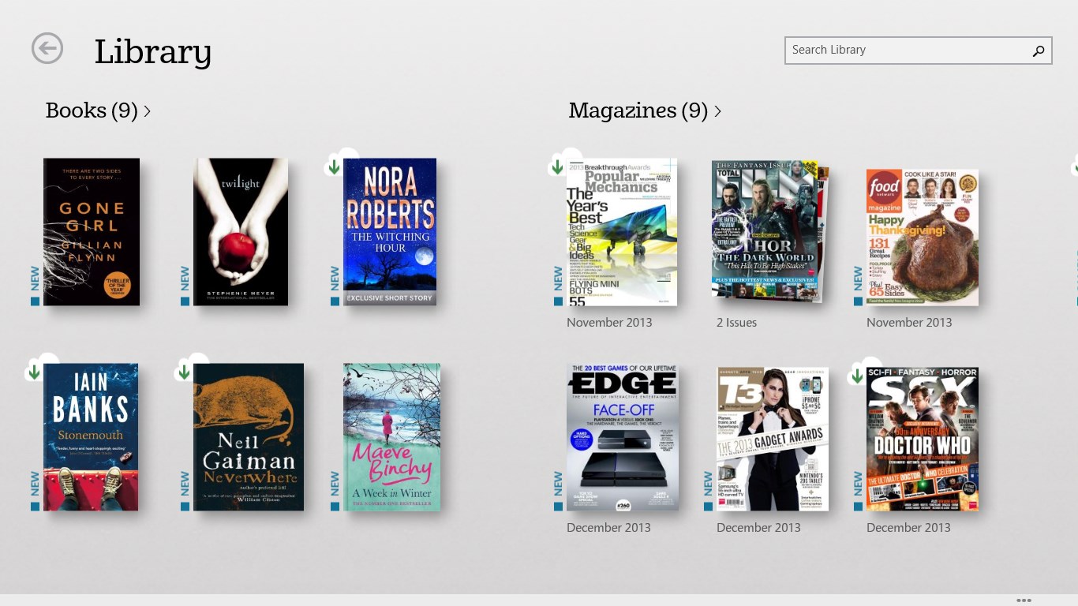Click the search magnifier icon
1078x606 pixels.
pos(1039,50)
